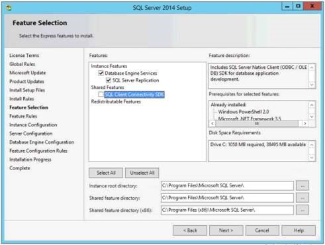Click Already installed prerequisites node
325x245 pixels.
[x=228, y=105]
